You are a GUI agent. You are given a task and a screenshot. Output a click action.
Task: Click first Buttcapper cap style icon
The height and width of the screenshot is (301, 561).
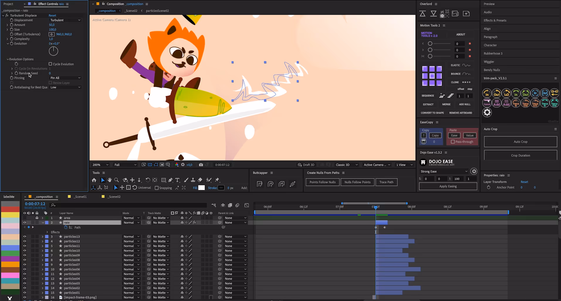(260, 184)
